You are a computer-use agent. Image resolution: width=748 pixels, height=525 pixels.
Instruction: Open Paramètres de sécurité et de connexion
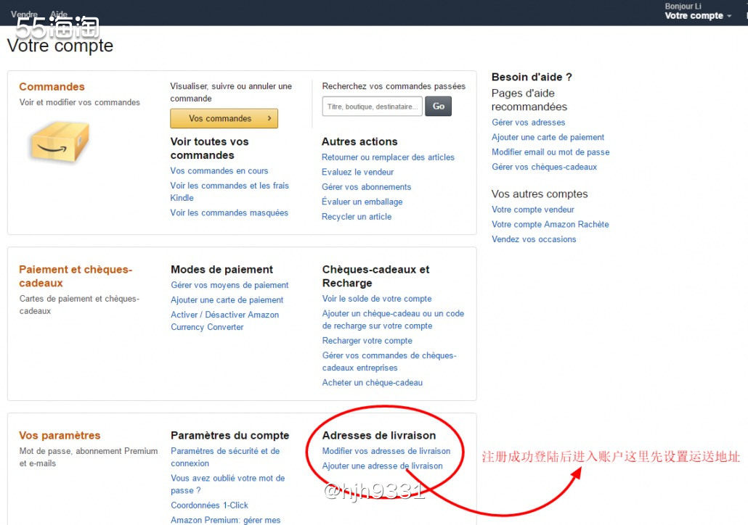pyautogui.click(x=225, y=457)
